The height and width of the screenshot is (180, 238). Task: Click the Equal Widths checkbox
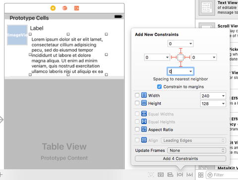[x=137, y=114]
